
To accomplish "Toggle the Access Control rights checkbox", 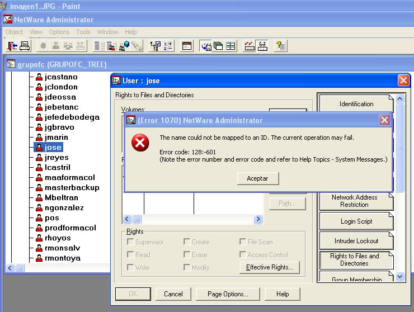I will point(243,254).
